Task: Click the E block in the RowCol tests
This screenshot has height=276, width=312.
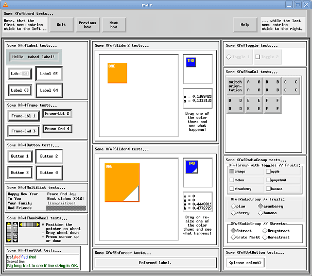Action: pyautogui.click(x=254, y=105)
